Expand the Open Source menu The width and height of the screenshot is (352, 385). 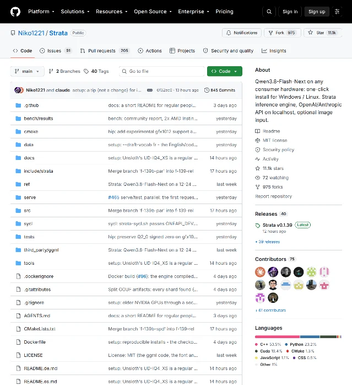pyautogui.click(x=153, y=12)
